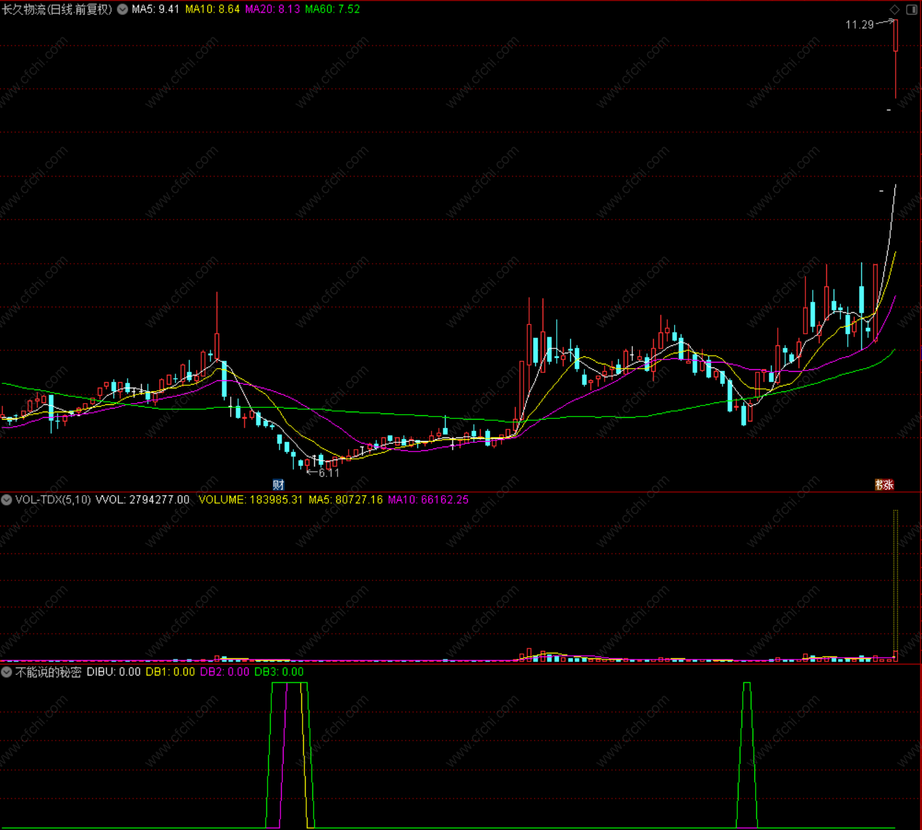Click the diamond icon at chart top-right

(895, 9)
